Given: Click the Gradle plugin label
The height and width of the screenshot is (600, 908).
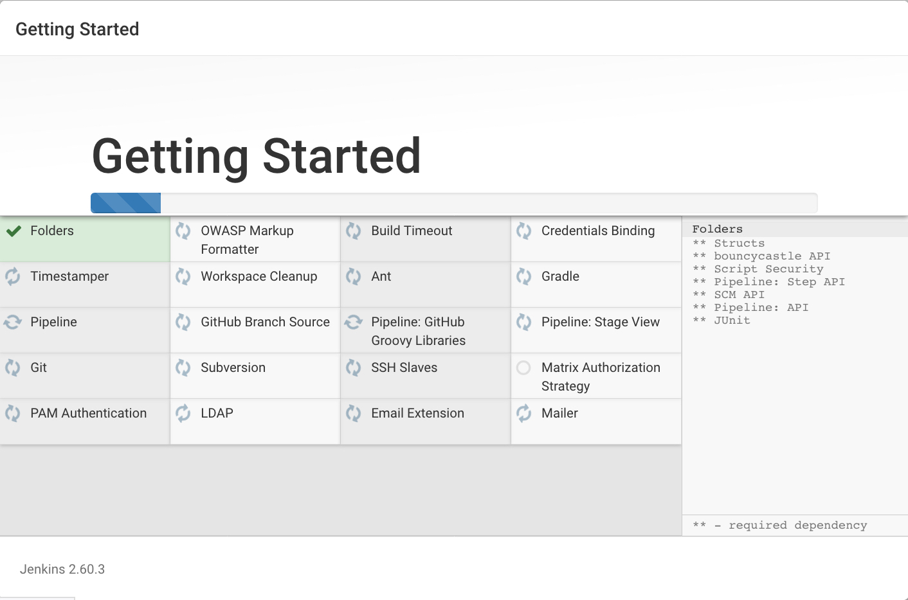Looking at the screenshot, I should (x=560, y=277).
